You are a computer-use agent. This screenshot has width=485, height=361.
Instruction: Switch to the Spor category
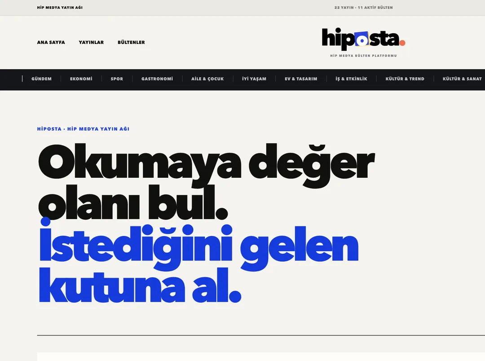tap(117, 79)
